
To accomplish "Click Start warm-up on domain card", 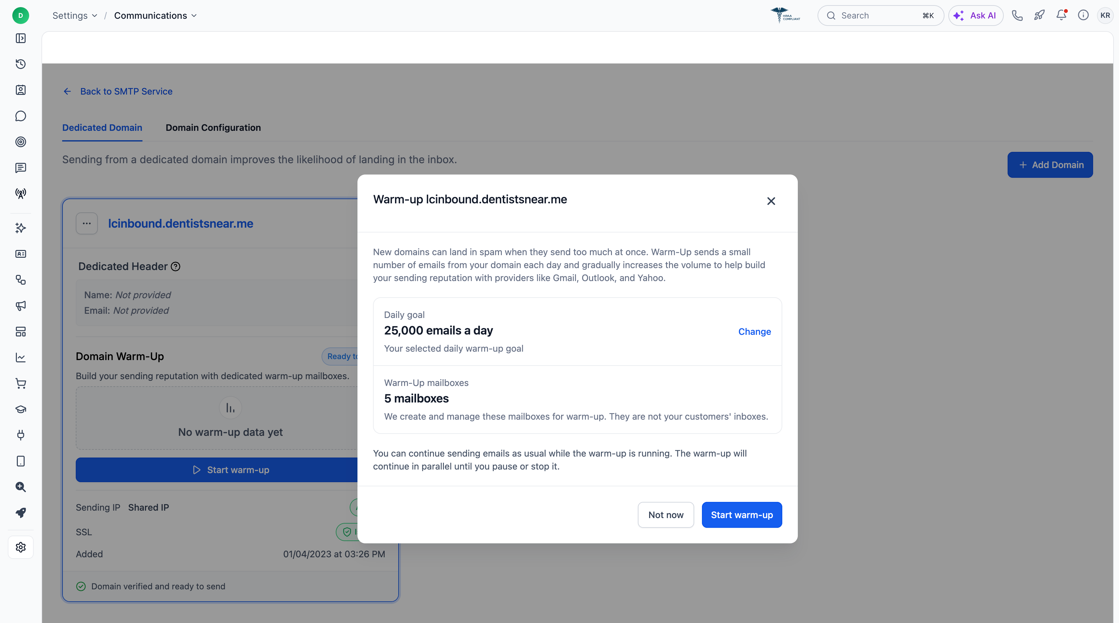I will point(231,470).
